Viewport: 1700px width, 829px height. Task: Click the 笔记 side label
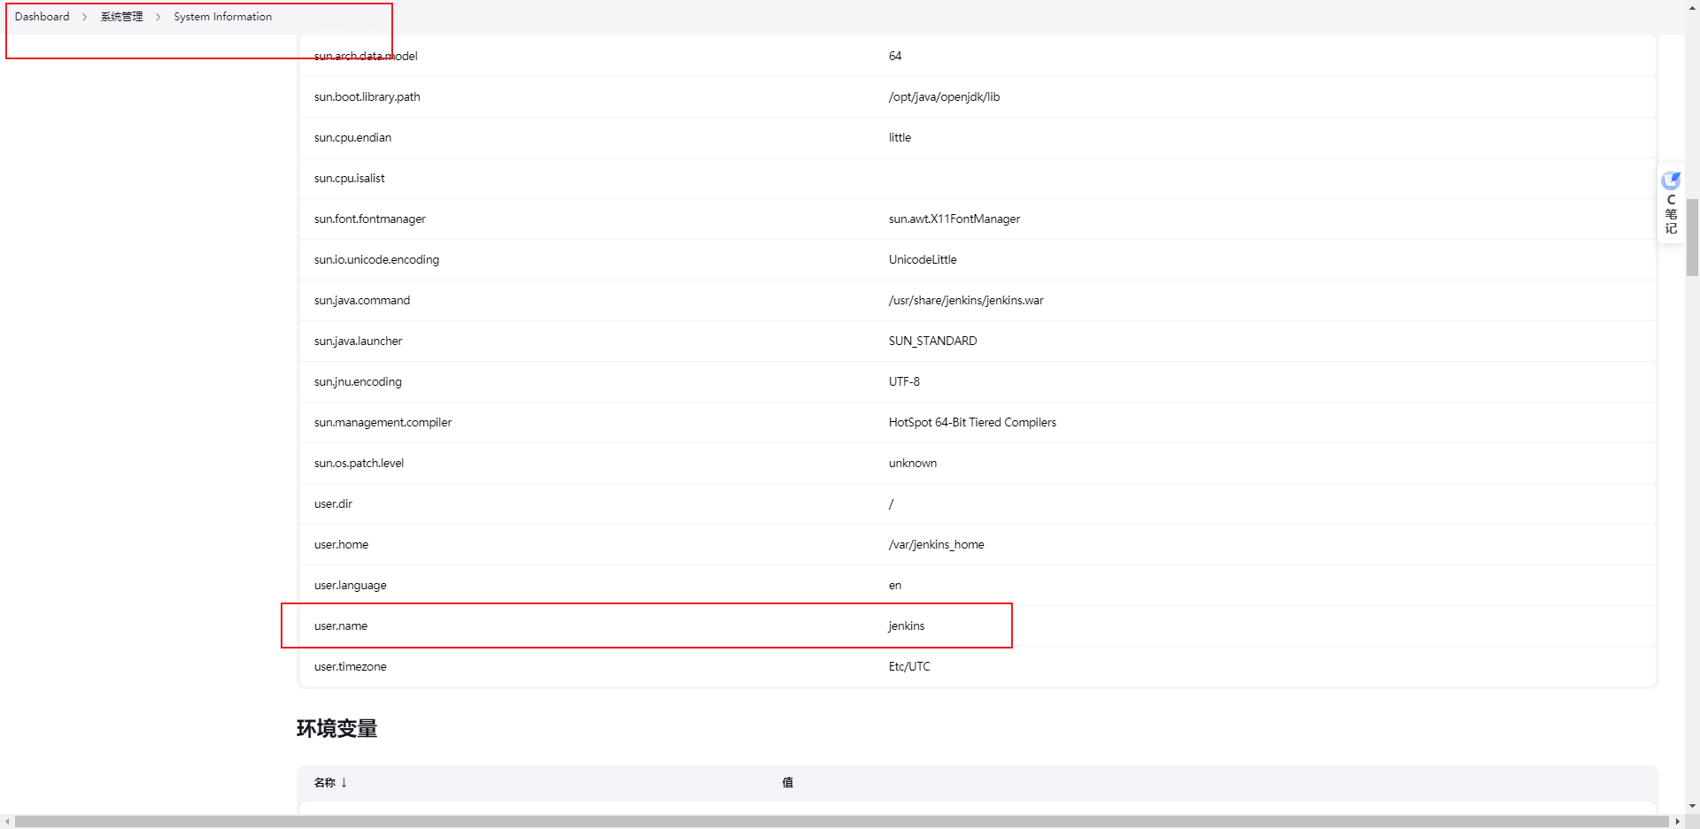(x=1671, y=221)
